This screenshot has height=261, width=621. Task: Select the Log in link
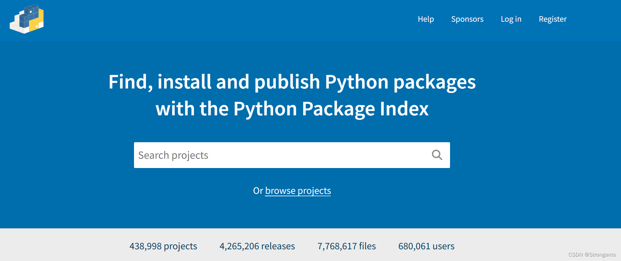511,19
